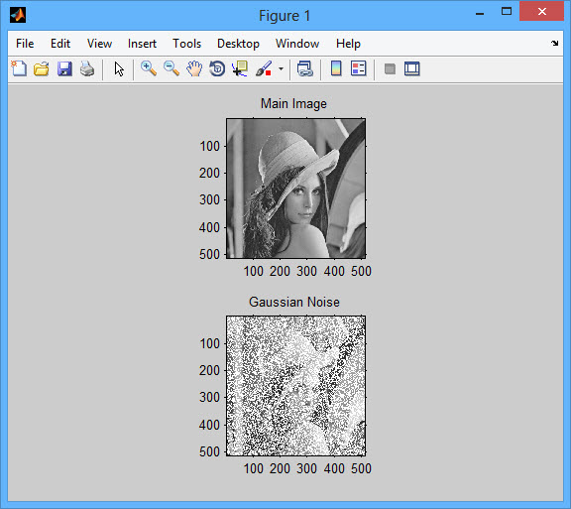
Task: Activate the Zoom Out tool
Action: pyautogui.click(x=171, y=68)
